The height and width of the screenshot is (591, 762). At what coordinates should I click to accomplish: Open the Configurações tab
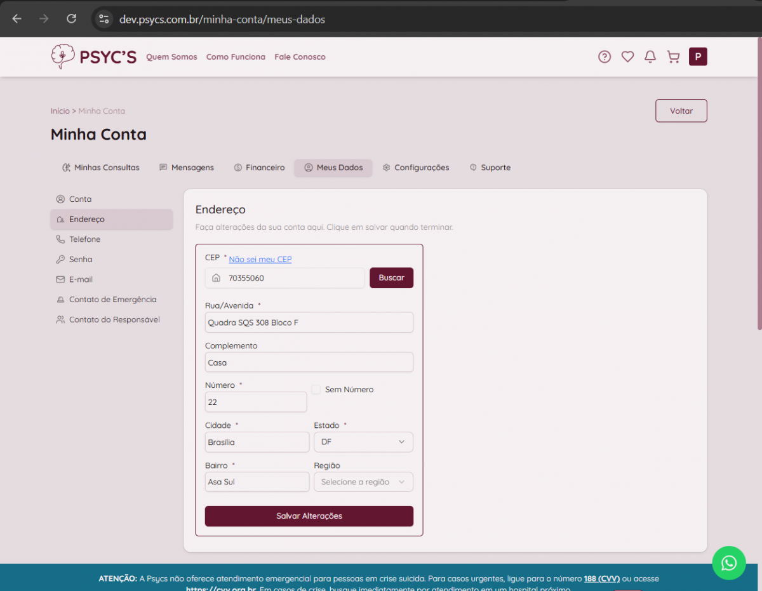(415, 168)
